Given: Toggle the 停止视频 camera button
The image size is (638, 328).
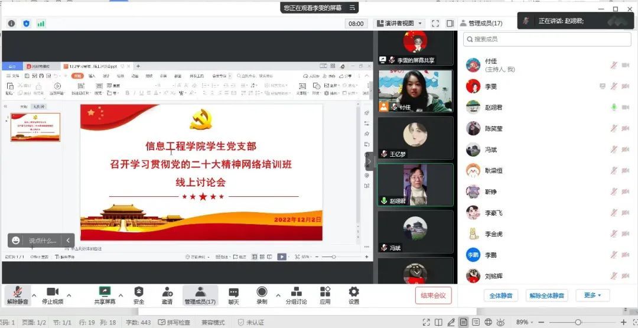Looking at the screenshot, I should 53,292.
